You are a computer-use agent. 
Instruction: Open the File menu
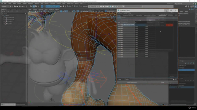[2, 3]
